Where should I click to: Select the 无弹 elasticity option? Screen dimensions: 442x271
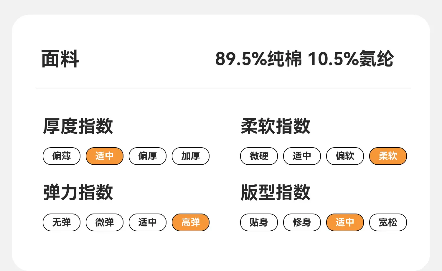62,222
